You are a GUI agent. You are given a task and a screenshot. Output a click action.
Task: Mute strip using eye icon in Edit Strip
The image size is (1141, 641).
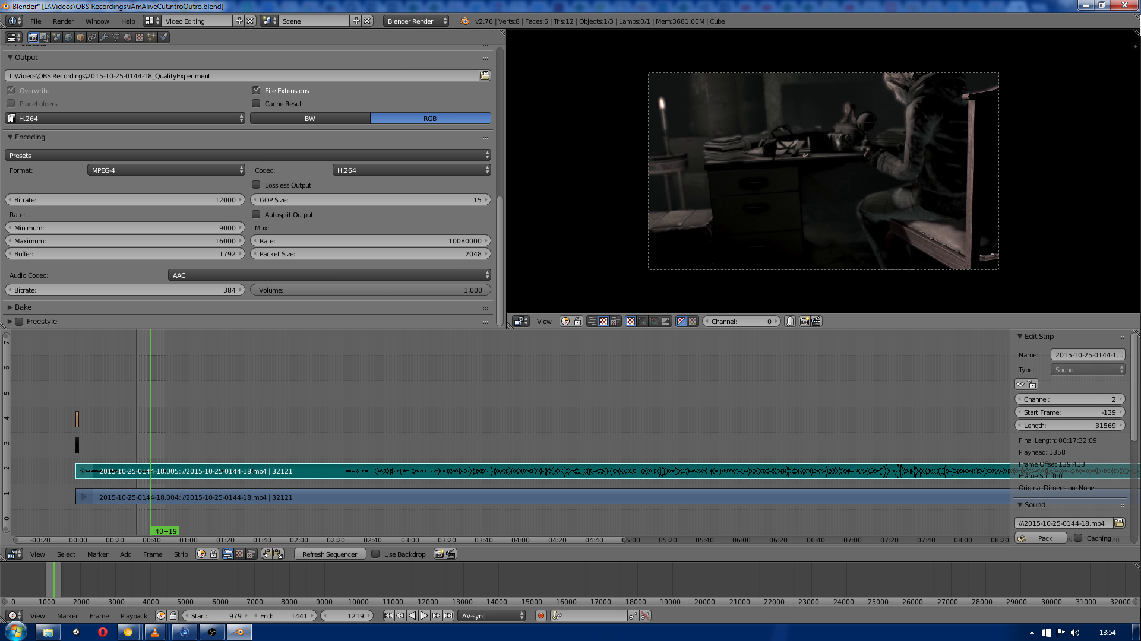1020,384
